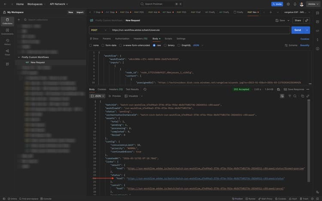Click the Share button
322x201 pixels.
click(298, 21)
